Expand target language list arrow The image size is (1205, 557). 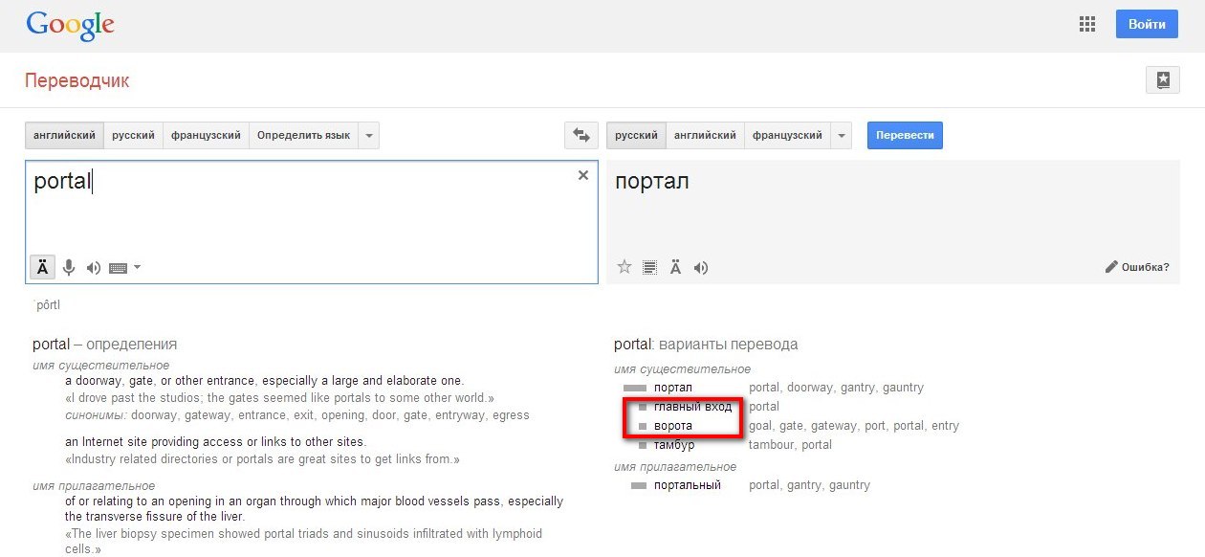(842, 136)
